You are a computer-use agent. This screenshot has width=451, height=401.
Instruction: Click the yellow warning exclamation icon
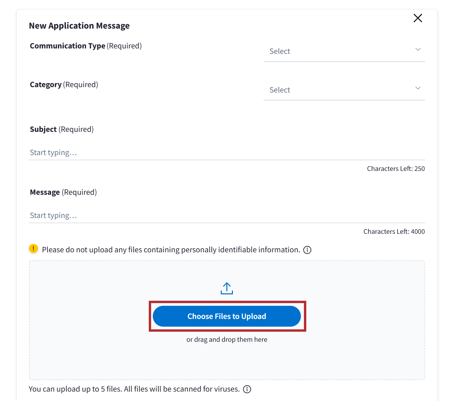click(34, 249)
